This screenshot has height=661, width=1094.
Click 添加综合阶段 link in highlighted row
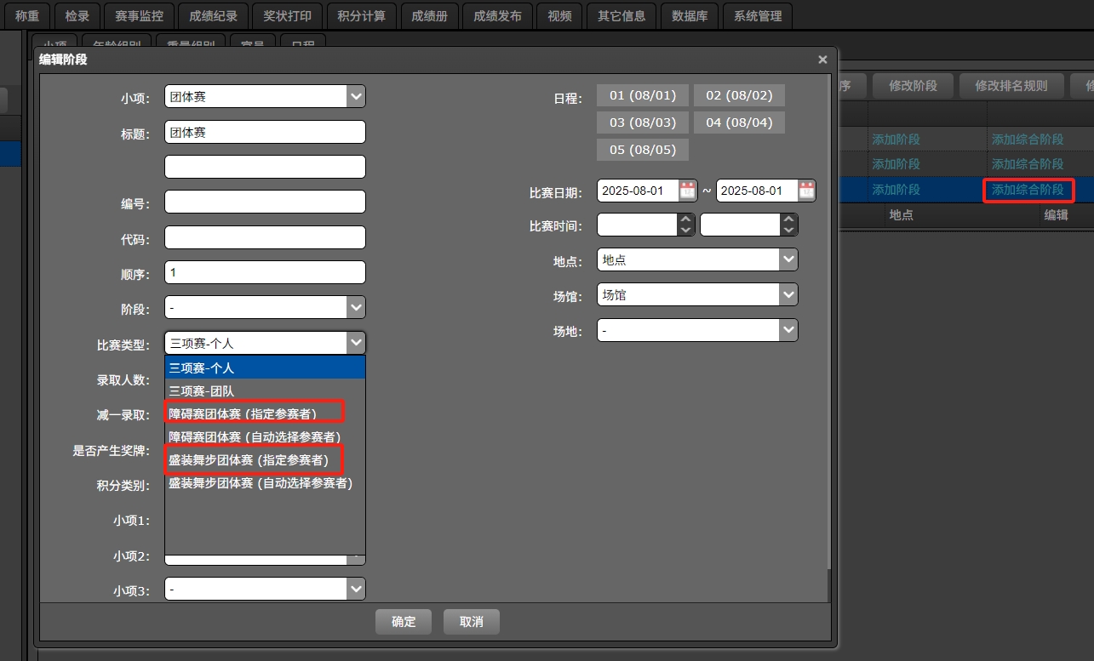tap(1028, 190)
